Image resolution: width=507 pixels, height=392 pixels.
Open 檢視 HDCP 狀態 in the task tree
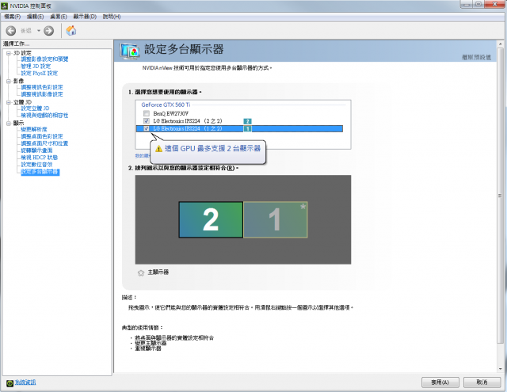point(40,158)
